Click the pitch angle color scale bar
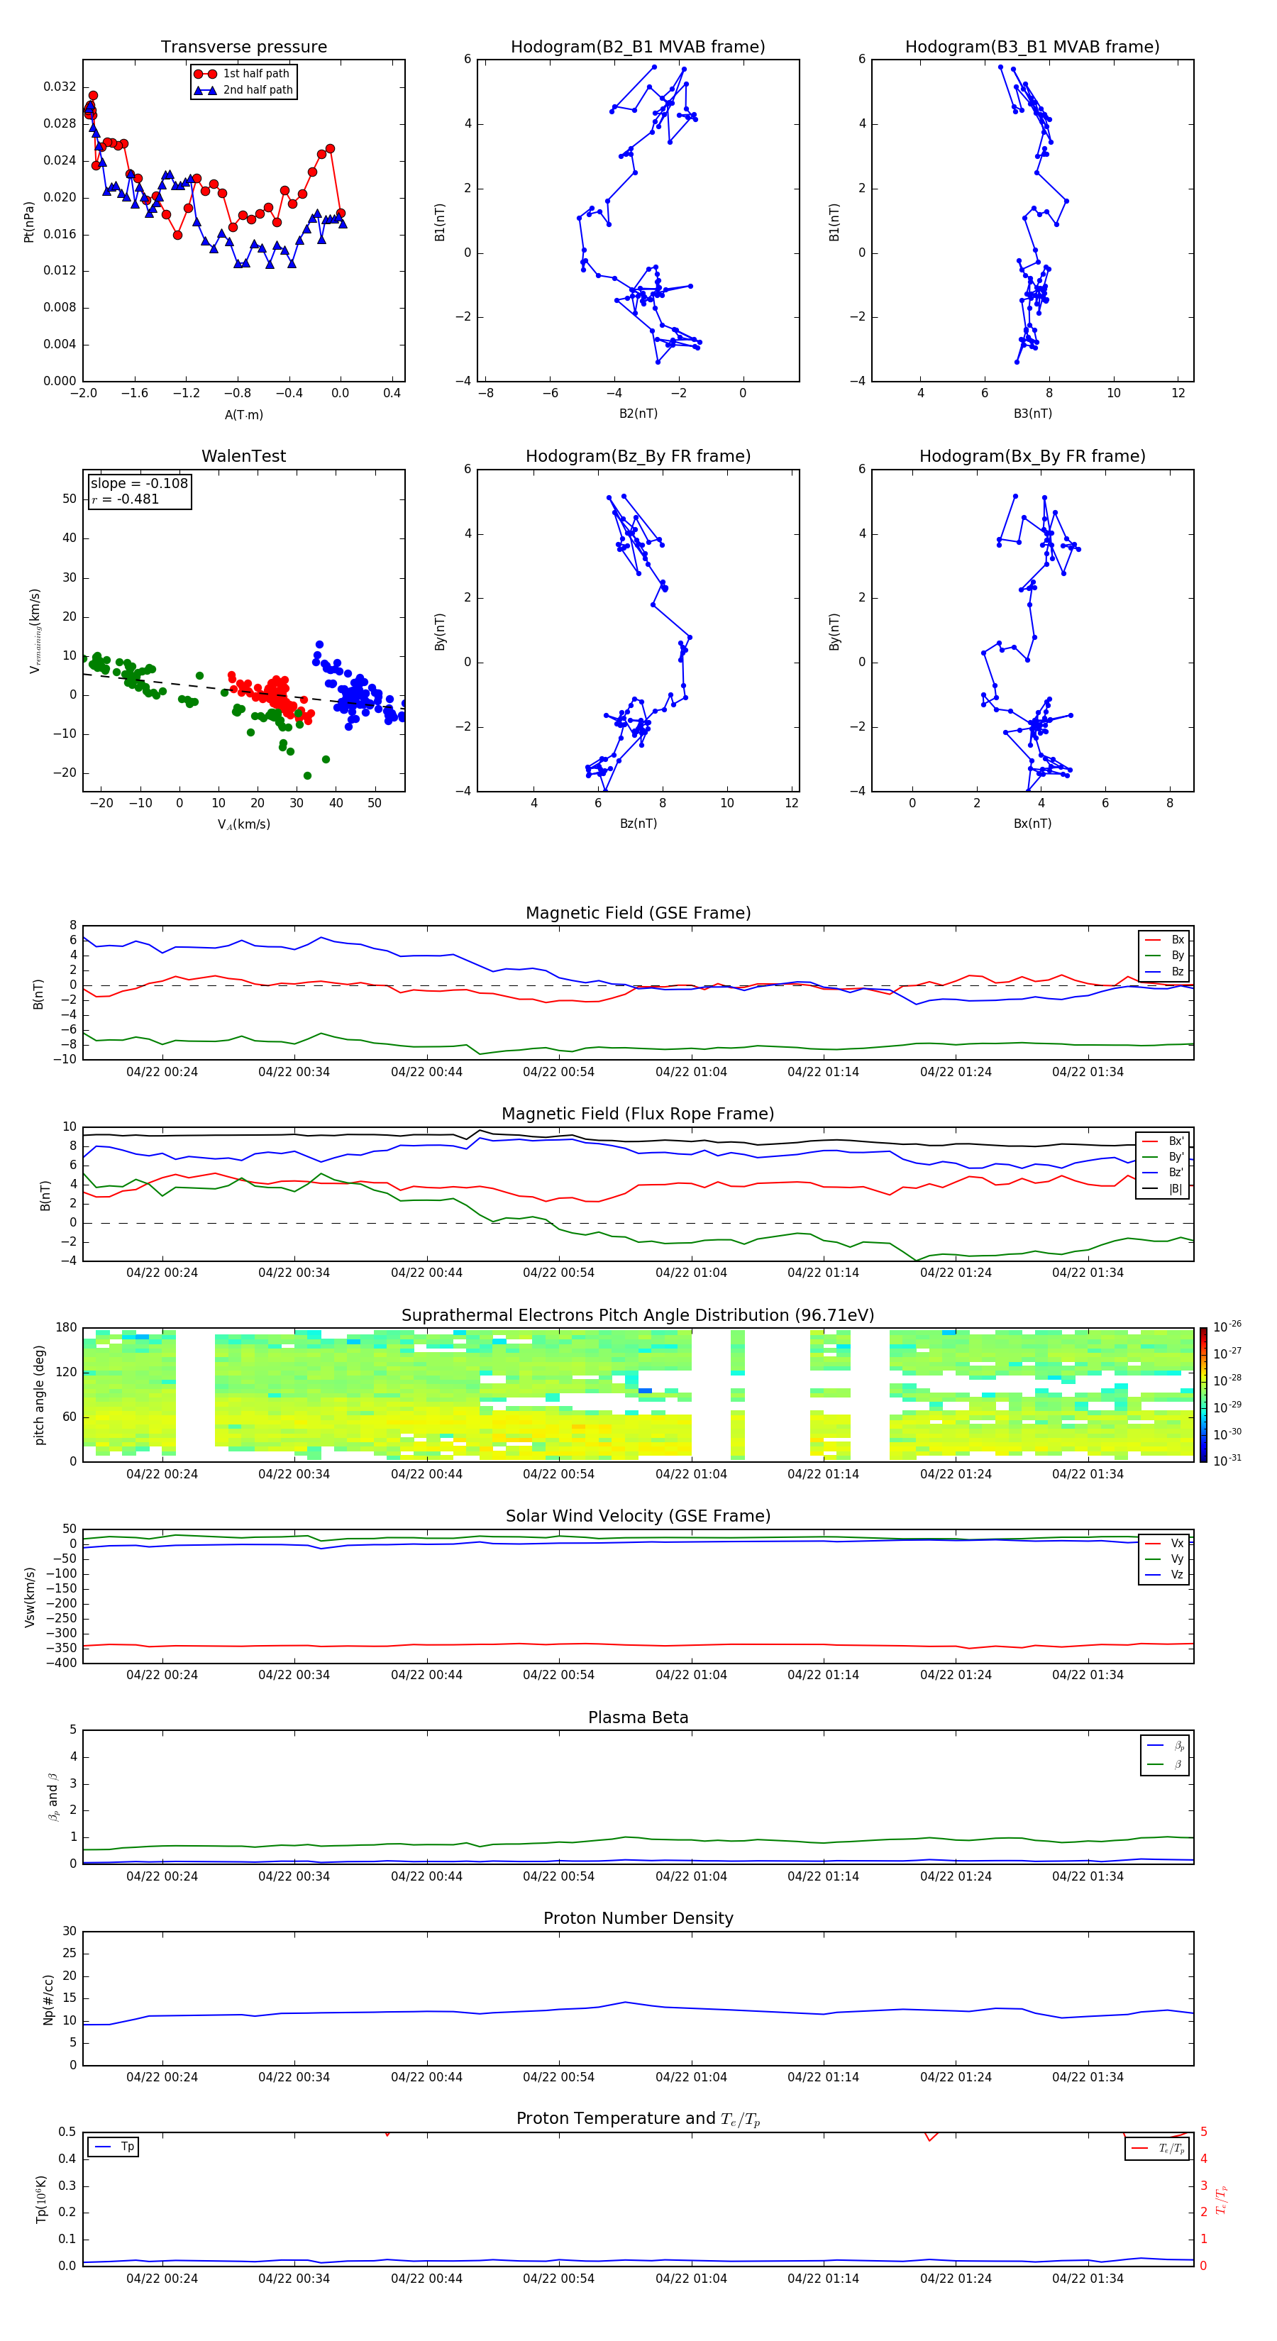1277x2341 pixels. coord(1203,1395)
